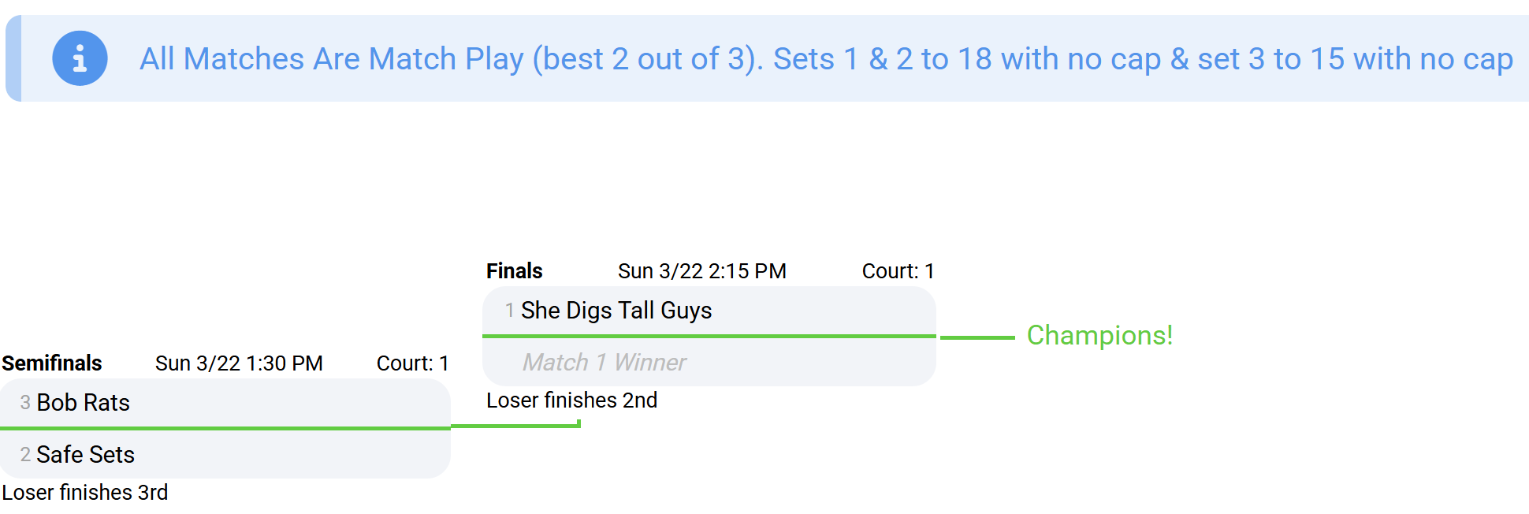The width and height of the screenshot is (1529, 514).
Task: Click the Match 1 Winner placeholder slot
Action: [x=605, y=363]
